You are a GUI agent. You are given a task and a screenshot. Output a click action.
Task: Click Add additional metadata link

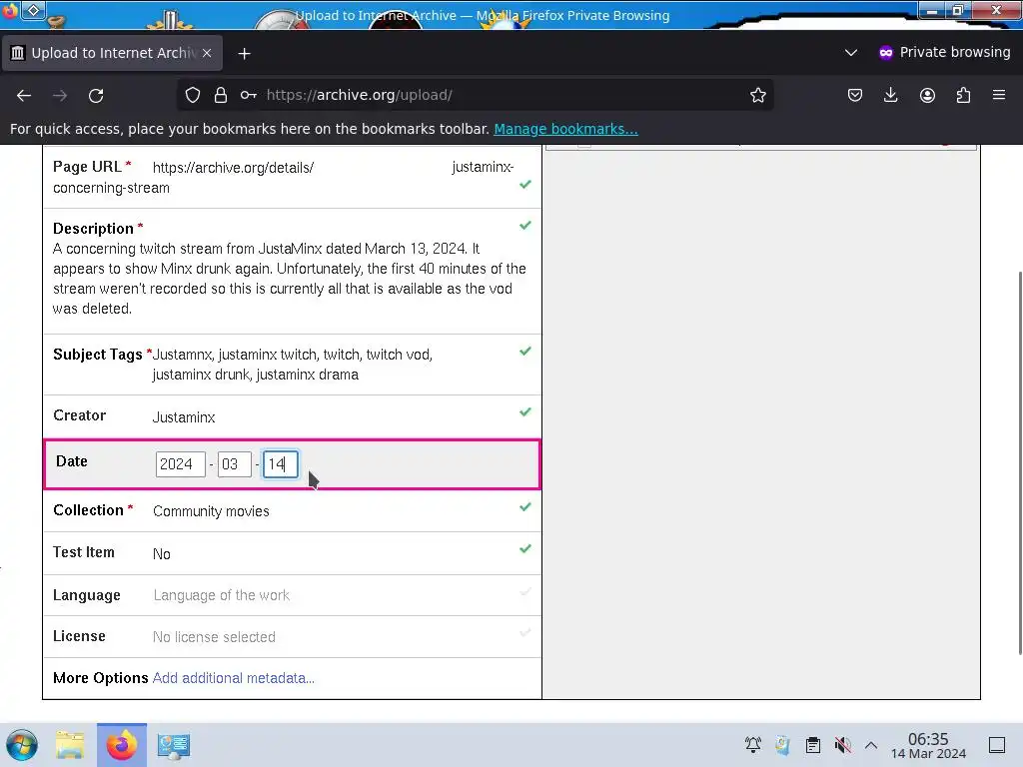tap(233, 678)
